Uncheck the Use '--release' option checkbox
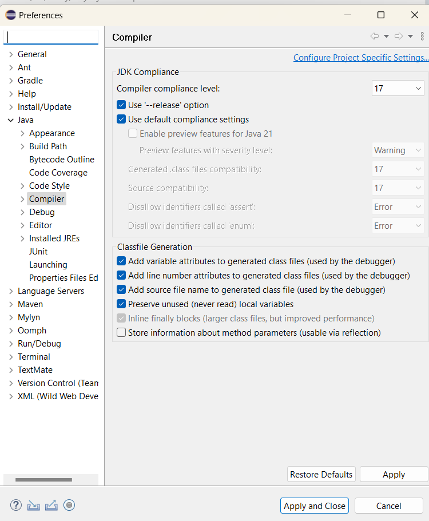Screen dimensions: 429x521 pyautogui.click(x=121, y=105)
